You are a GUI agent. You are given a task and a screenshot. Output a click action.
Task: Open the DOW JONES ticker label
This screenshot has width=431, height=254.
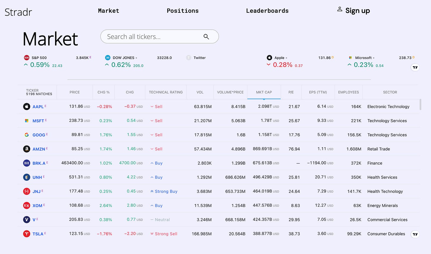tap(123, 58)
